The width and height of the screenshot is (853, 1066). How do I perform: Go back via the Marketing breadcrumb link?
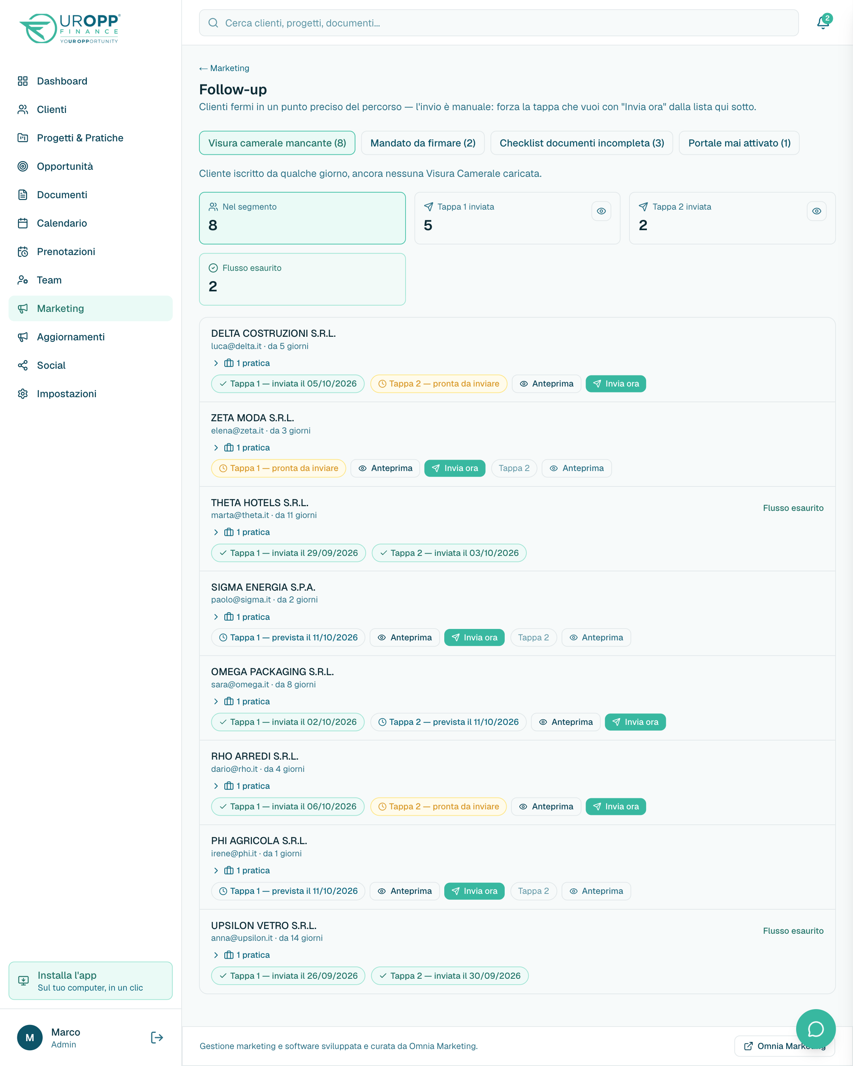pos(224,68)
